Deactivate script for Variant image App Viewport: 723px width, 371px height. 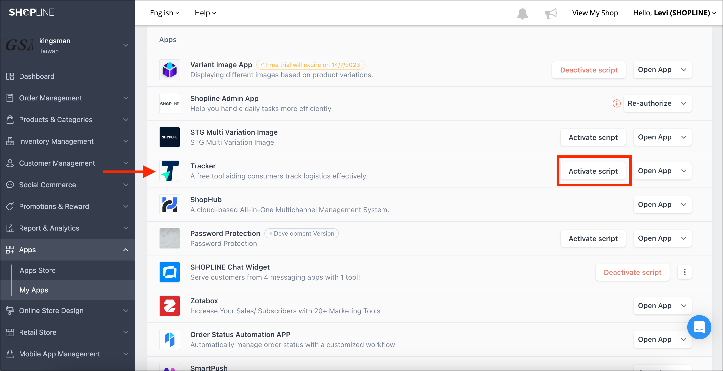(589, 70)
